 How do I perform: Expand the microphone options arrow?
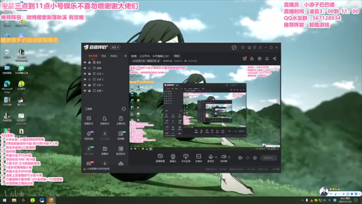click(216, 157)
